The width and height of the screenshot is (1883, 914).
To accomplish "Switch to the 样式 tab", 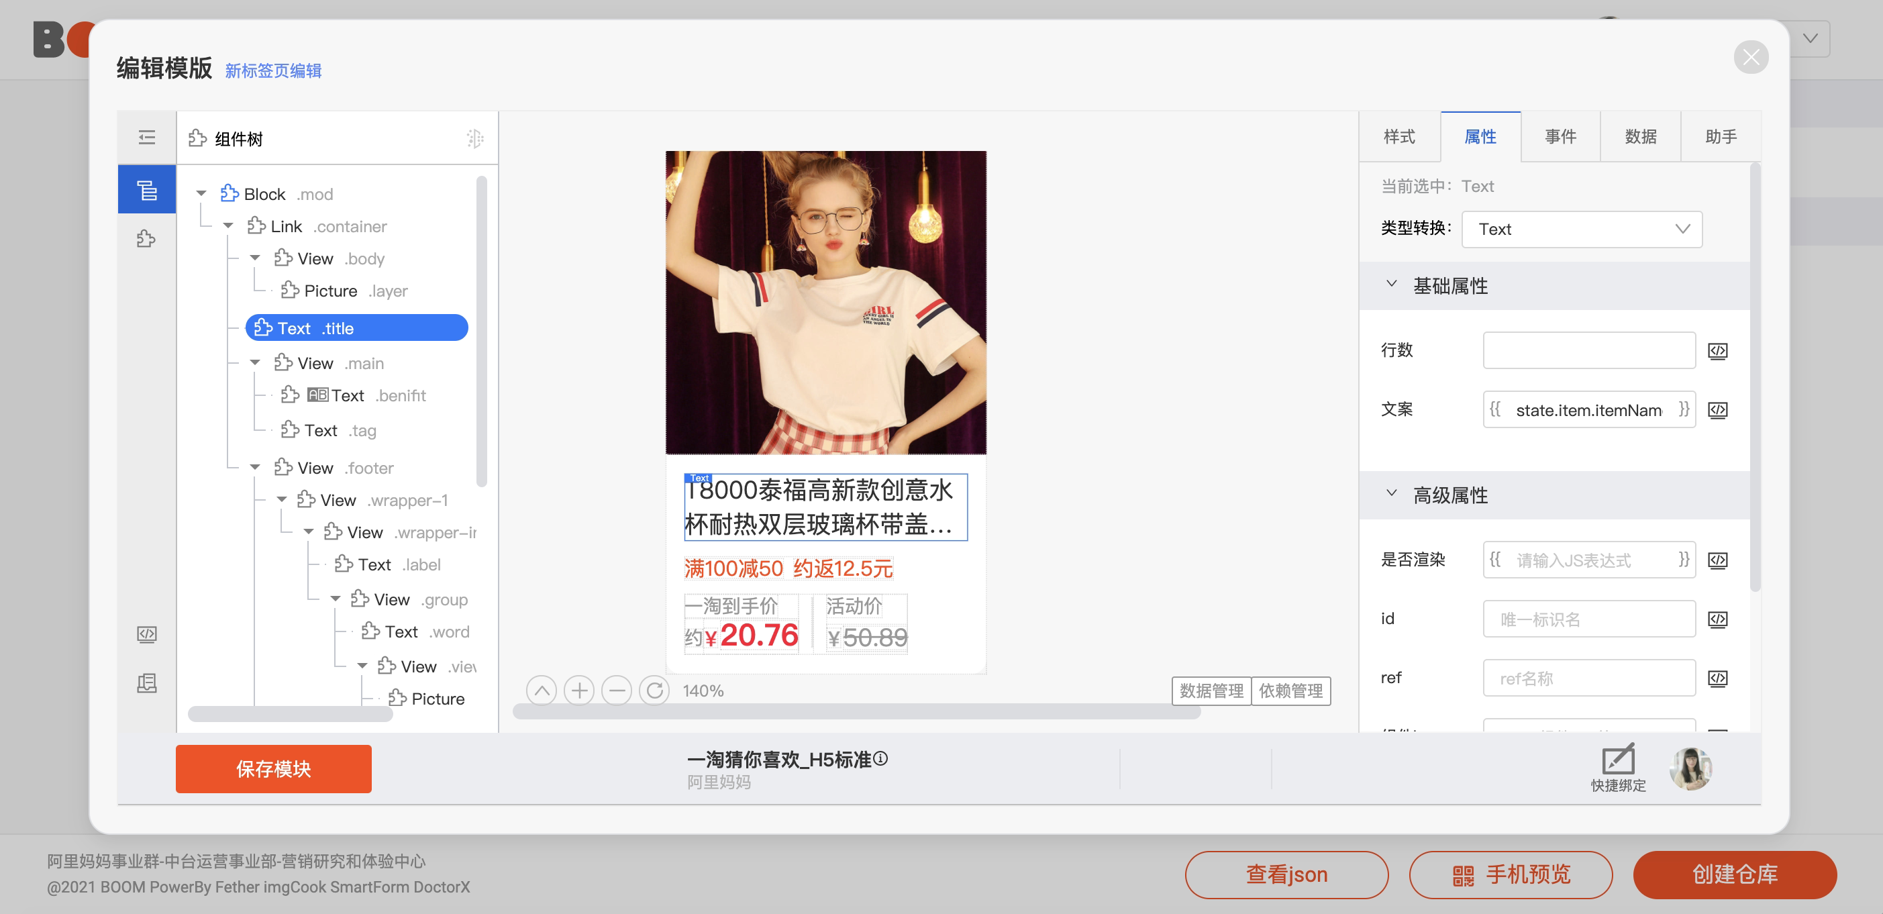I will pos(1399,137).
